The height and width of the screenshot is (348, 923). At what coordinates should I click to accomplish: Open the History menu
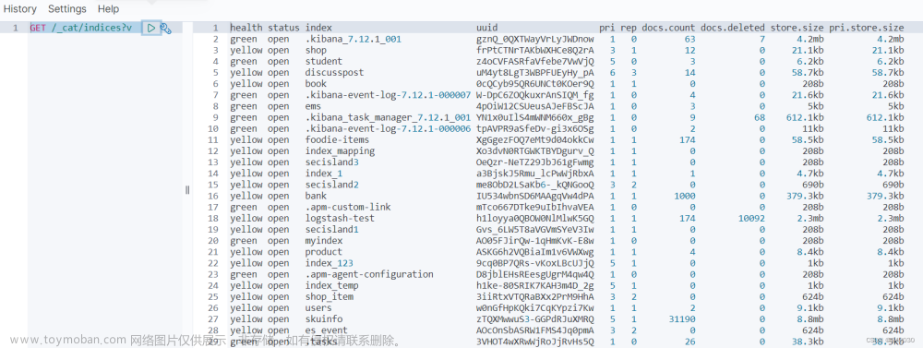20,9
